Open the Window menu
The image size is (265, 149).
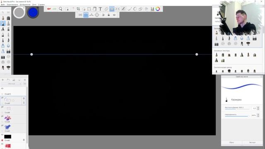[34, 5]
